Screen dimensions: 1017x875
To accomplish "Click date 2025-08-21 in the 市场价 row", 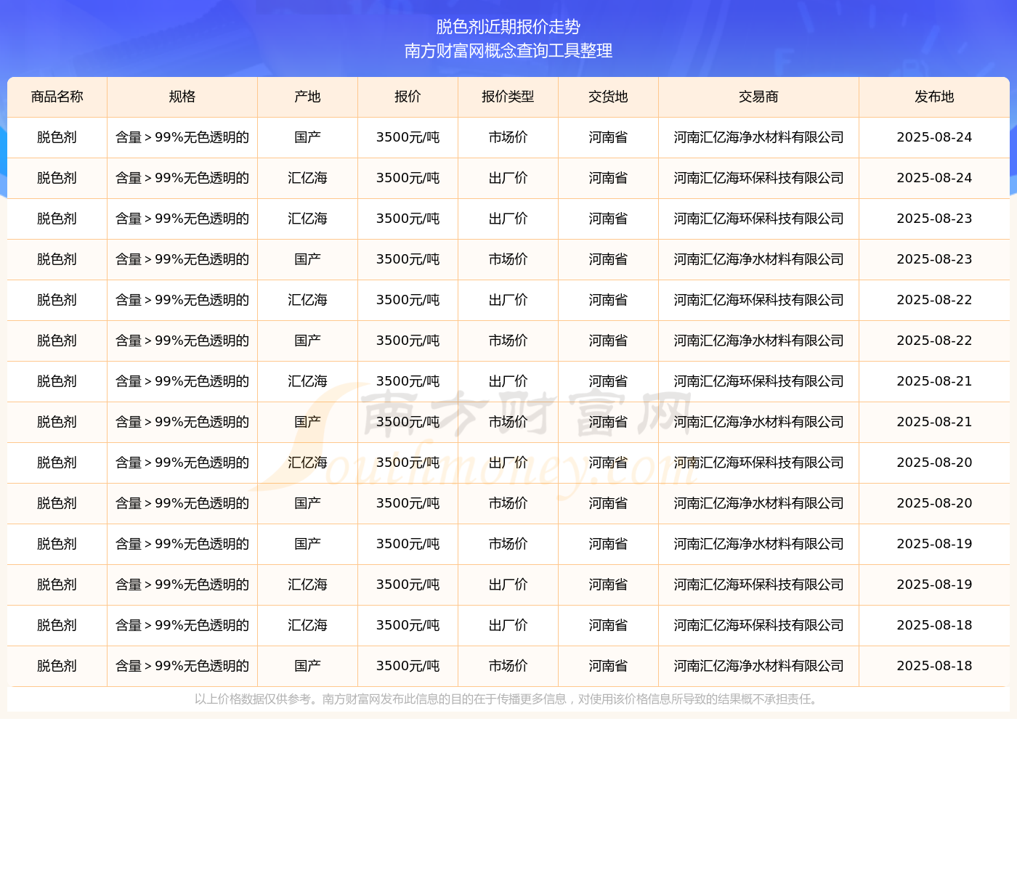I will (934, 422).
